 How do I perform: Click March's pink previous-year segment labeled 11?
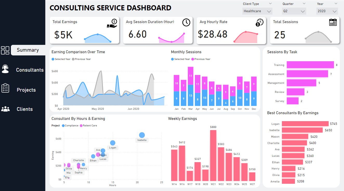point(190,76)
